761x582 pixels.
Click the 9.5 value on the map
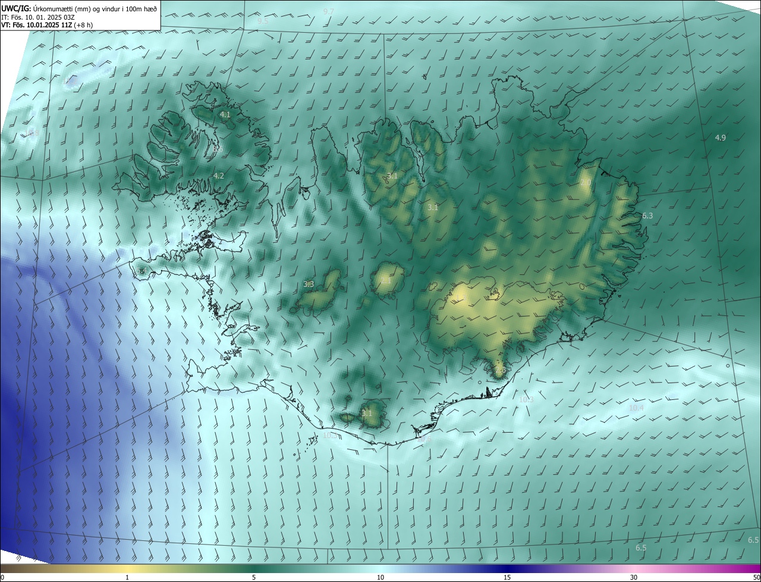click(263, 21)
